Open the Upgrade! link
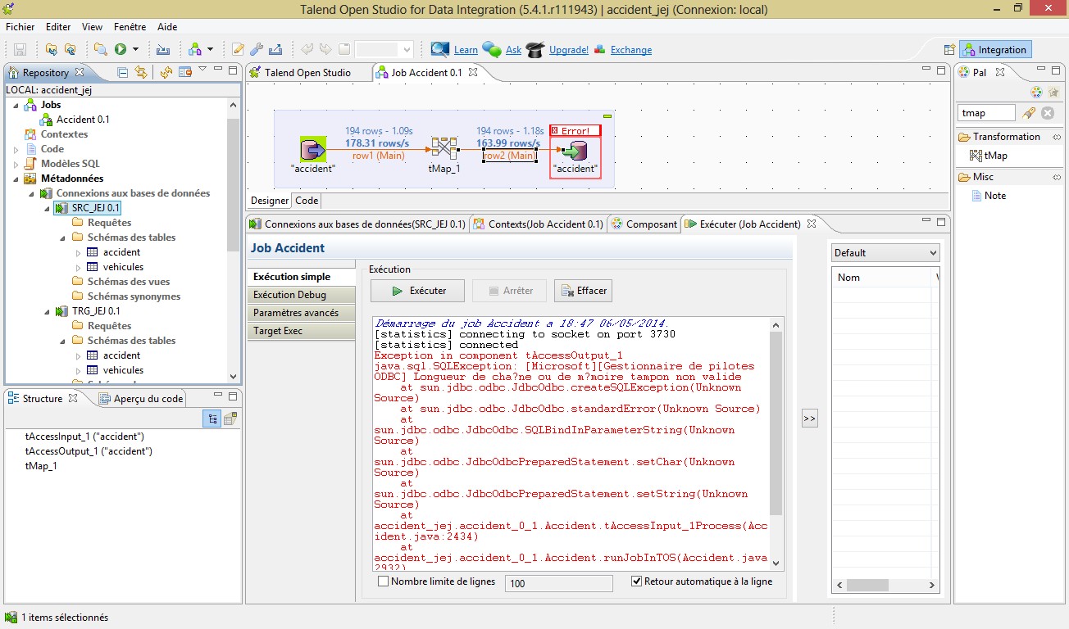This screenshot has width=1069, height=629. 568,50
